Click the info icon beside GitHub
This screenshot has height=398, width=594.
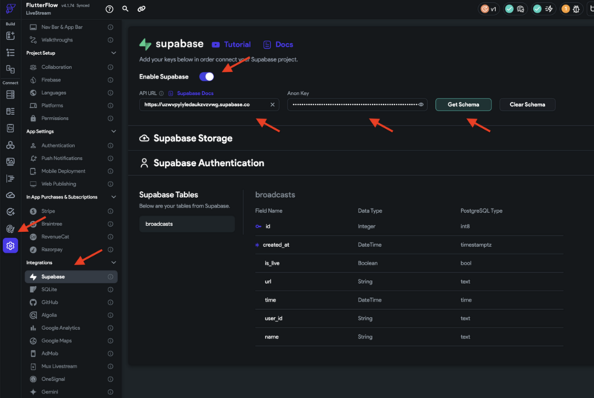pos(110,302)
